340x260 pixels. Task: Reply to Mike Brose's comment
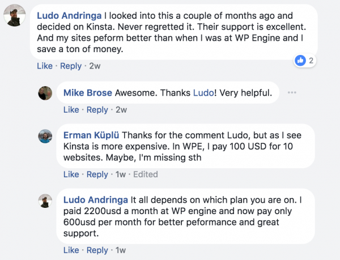pos(97,110)
